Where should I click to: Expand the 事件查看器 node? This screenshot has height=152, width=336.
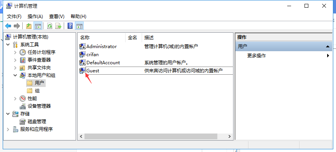coord(15,60)
